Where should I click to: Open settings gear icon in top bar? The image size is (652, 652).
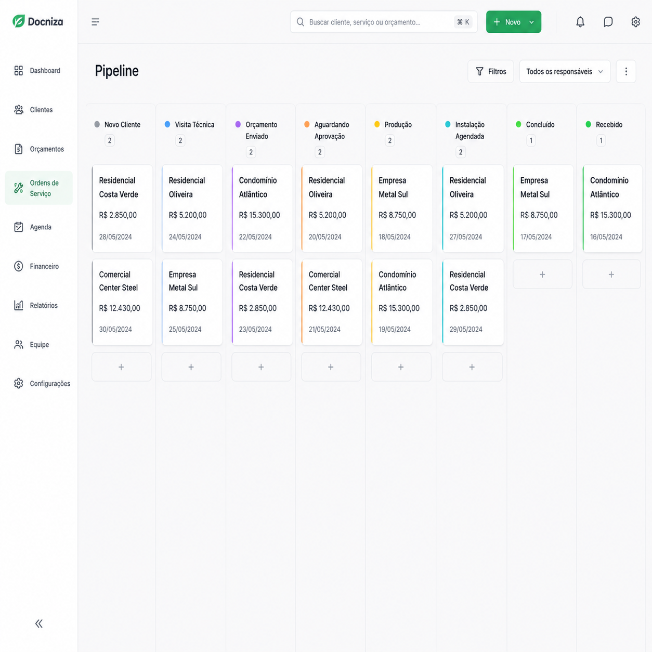(635, 22)
